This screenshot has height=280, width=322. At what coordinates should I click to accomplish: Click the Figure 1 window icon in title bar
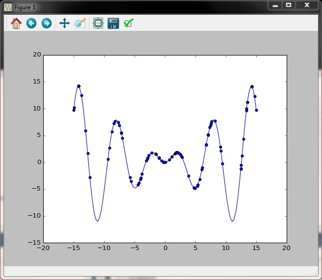(x=8, y=7)
